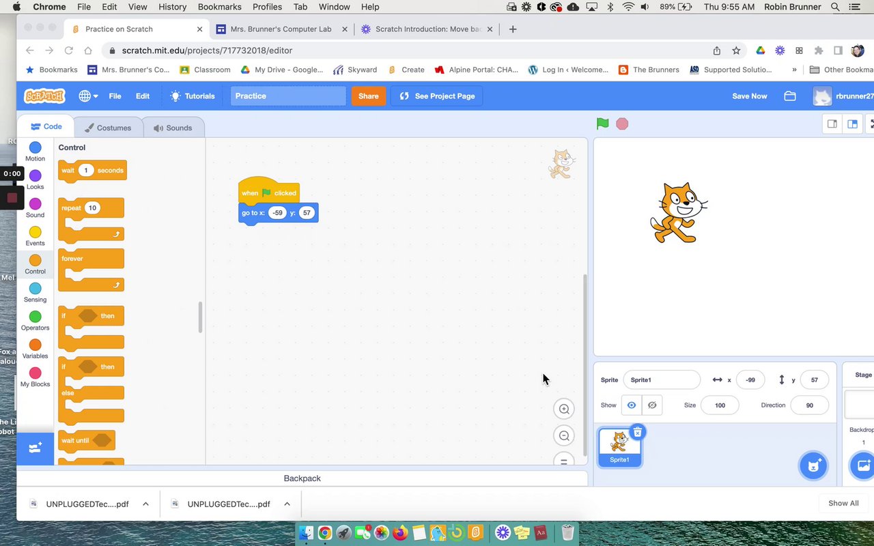
Task: Show more bookmarks with the chevron
Action: 794,70
